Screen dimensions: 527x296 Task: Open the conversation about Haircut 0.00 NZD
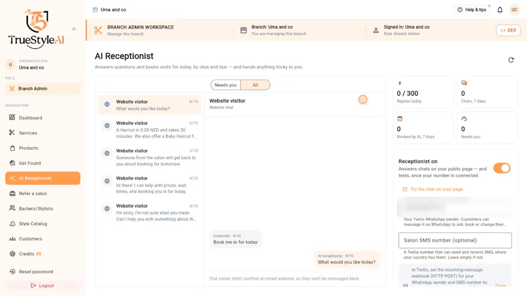tap(150, 129)
